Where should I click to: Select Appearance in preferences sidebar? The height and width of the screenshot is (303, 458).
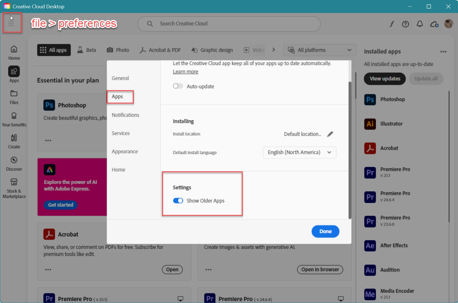(125, 151)
